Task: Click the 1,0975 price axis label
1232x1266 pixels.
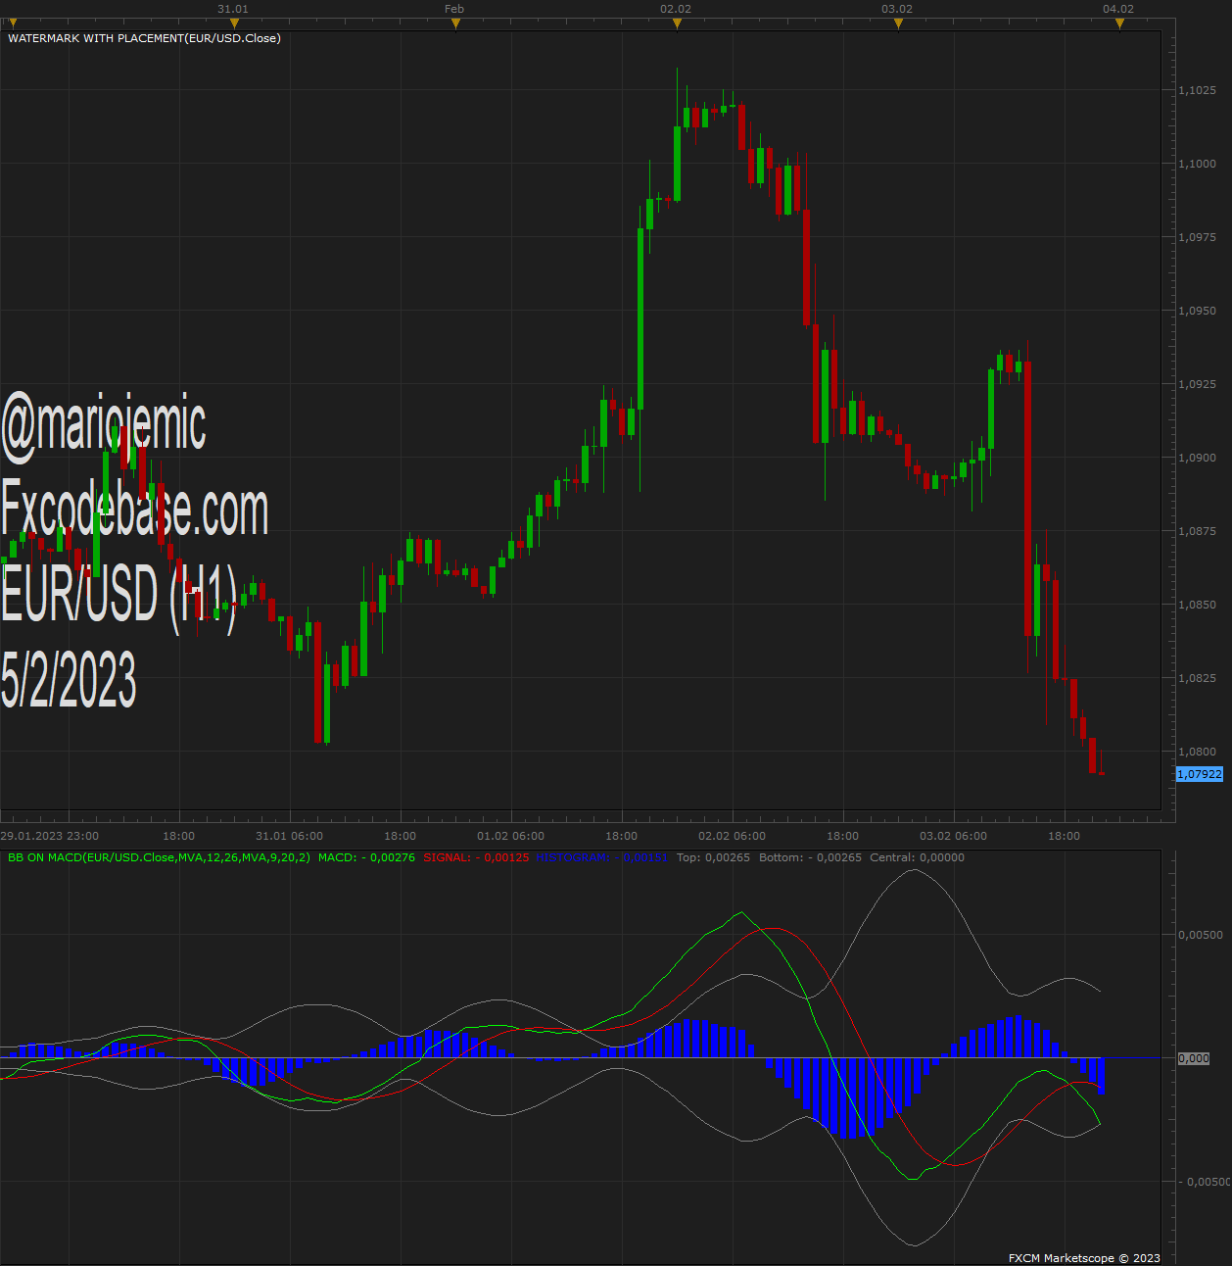Action: tap(1197, 237)
